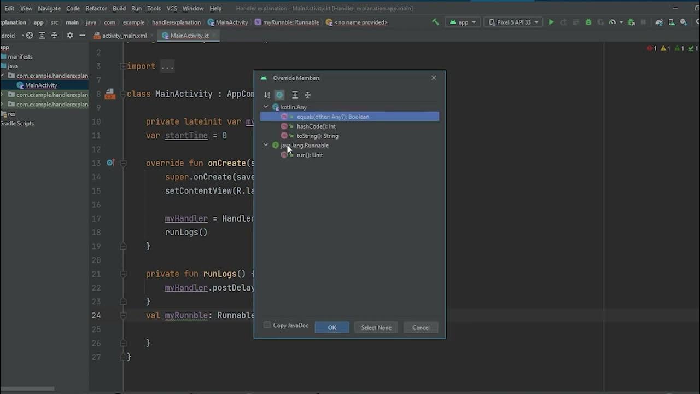Click Select Opened File target icon
This screenshot has width=700, height=394.
pos(30,35)
